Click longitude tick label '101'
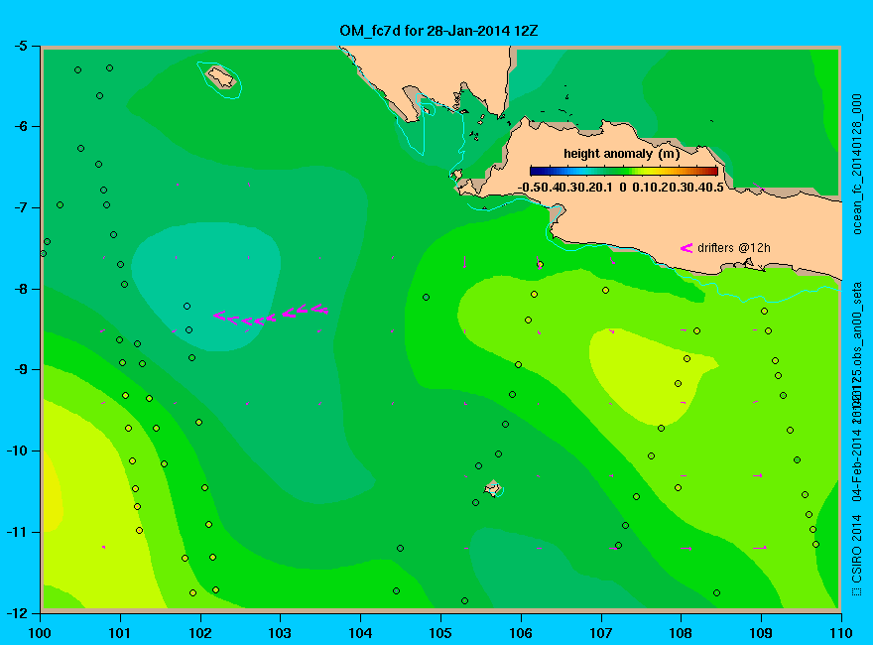Screen dimensions: 873x645 click(x=120, y=633)
